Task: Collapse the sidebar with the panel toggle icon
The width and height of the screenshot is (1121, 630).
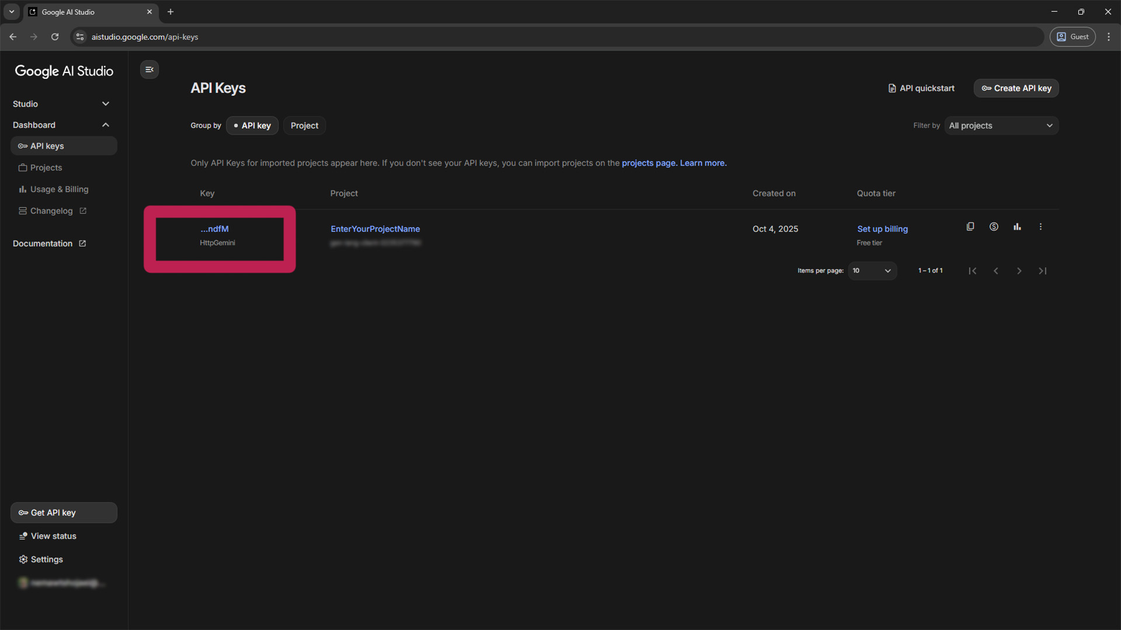Action: (x=149, y=69)
